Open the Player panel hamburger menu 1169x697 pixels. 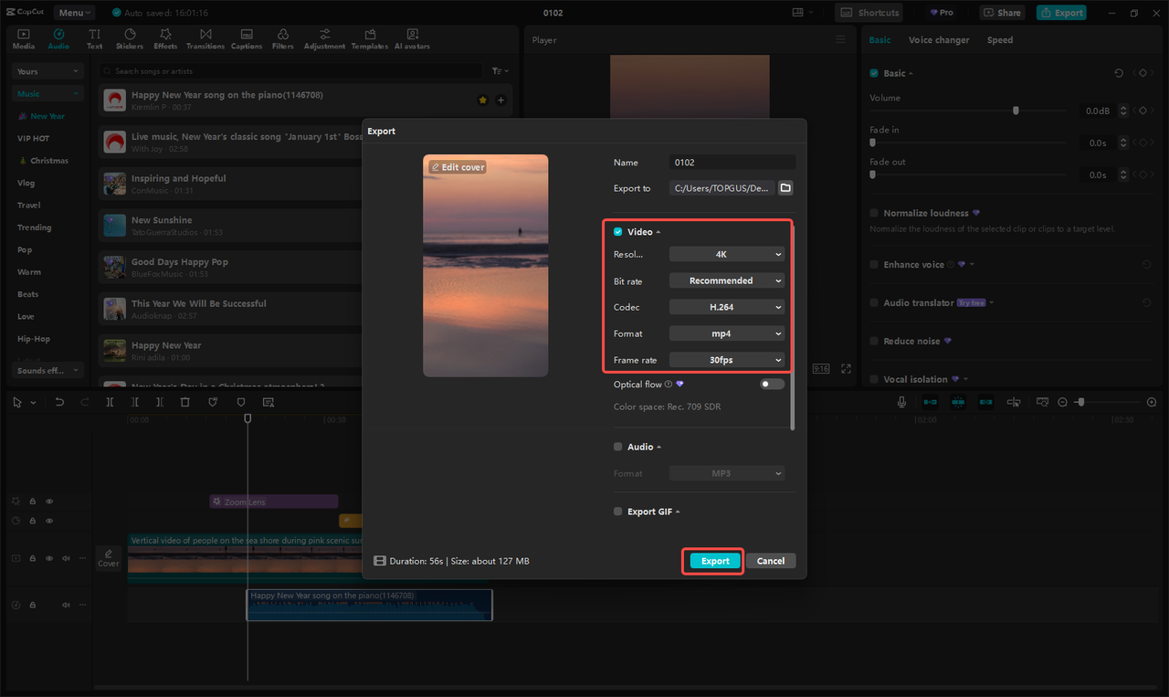[841, 40]
